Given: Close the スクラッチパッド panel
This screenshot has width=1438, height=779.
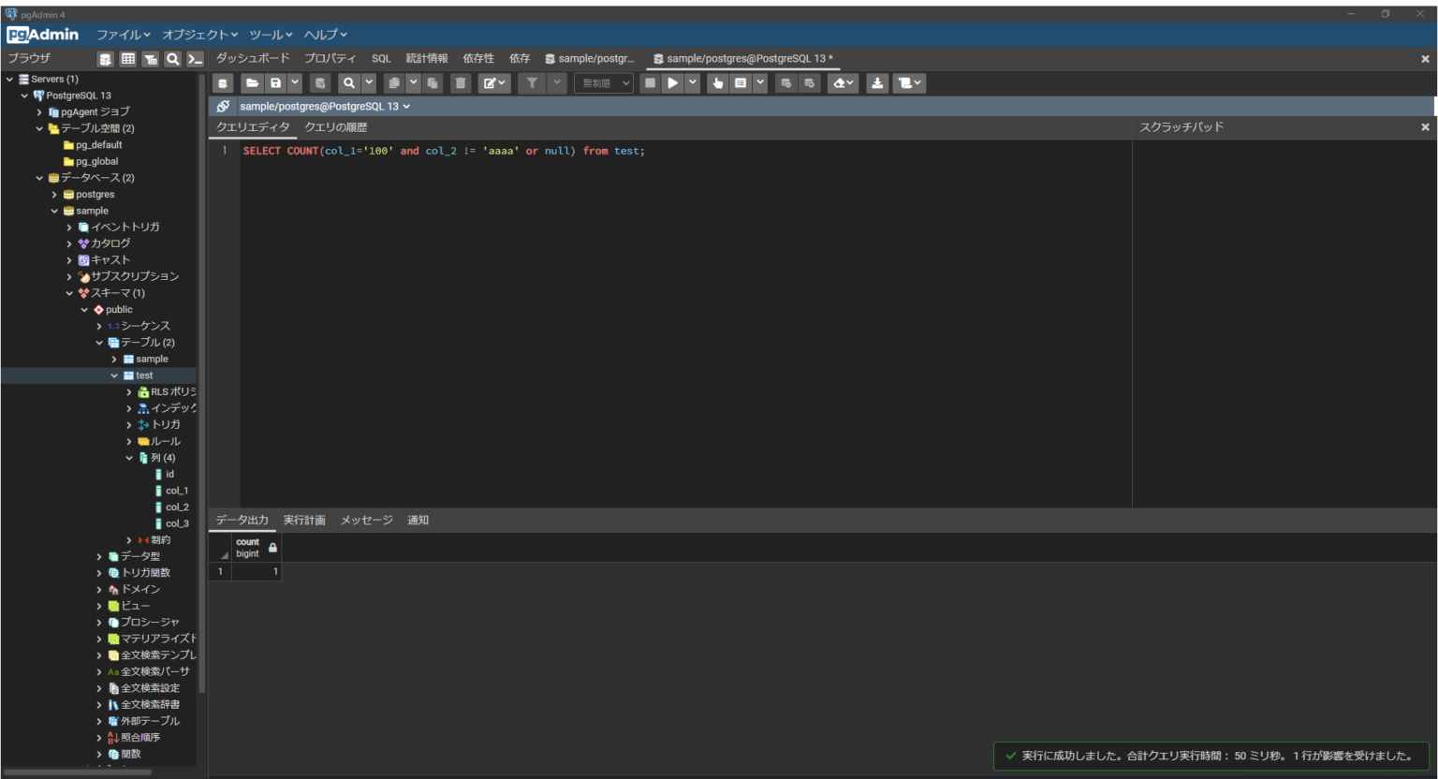Looking at the screenshot, I should pyautogui.click(x=1424, y=126).
